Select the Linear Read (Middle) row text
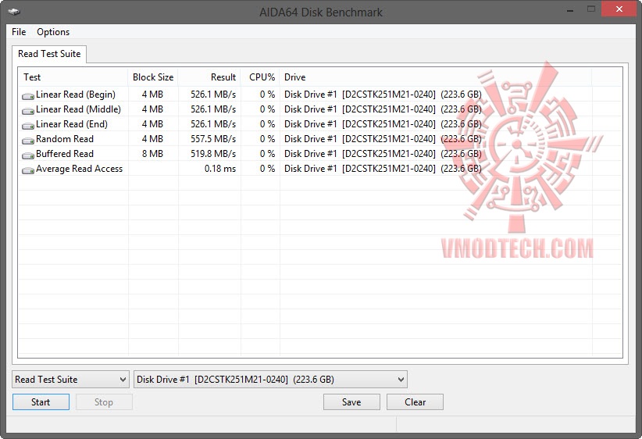Screen dimensions: 642x439 [x=79, y=109]
